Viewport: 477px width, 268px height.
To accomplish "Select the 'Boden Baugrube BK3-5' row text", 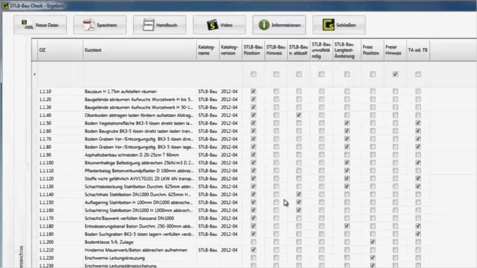I will (x=139, y=131).
